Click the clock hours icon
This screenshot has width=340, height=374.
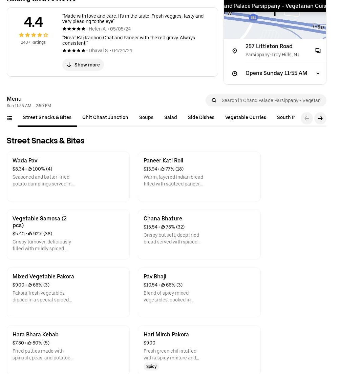pyautogui.click(x=235, y=73)
